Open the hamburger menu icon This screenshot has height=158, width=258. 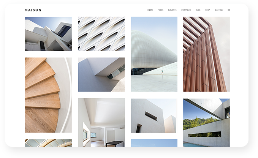tap(229, 10)
